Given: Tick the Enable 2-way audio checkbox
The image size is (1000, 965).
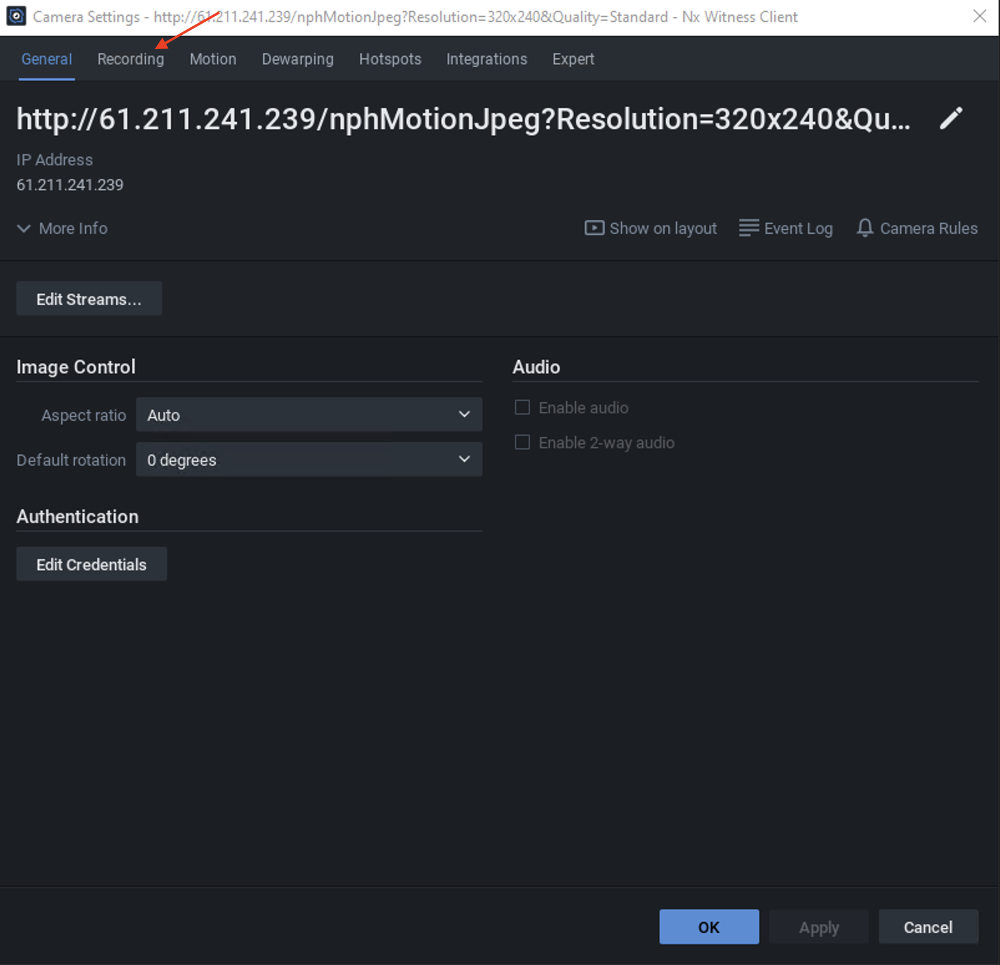Looking at the screenshot, I should coord(522,442).
